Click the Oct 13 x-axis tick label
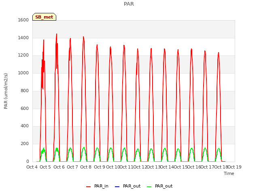 (153, 167)
